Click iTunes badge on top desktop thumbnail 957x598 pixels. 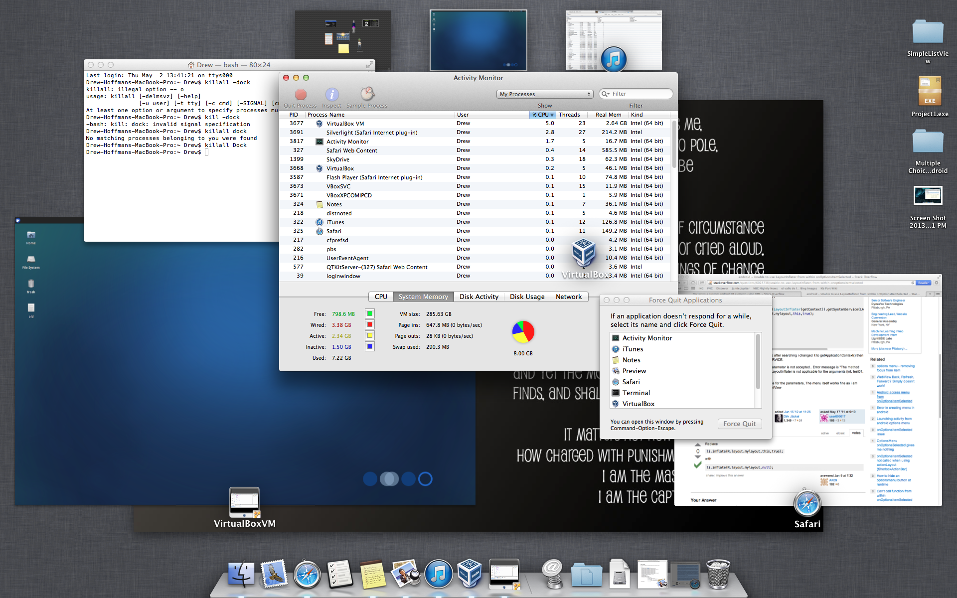tap(614, 59)
